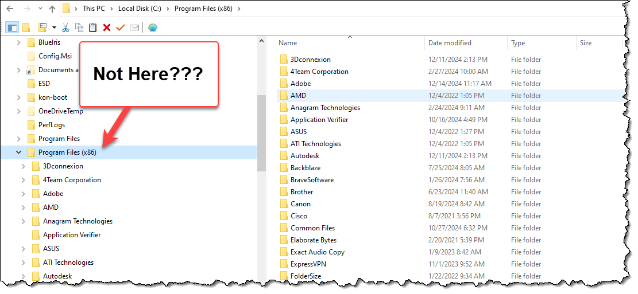
Task: Expand the Adobe folder in tree
Action: [24, 194]
